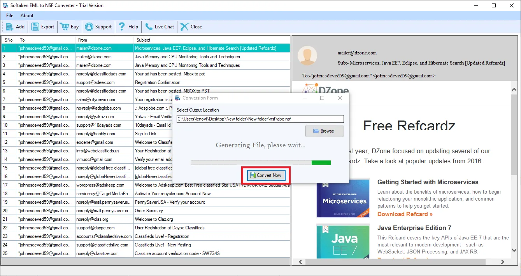The image size is (521, 276).
Task: Close the Conversion Form dialog
Action: [340, 98]
